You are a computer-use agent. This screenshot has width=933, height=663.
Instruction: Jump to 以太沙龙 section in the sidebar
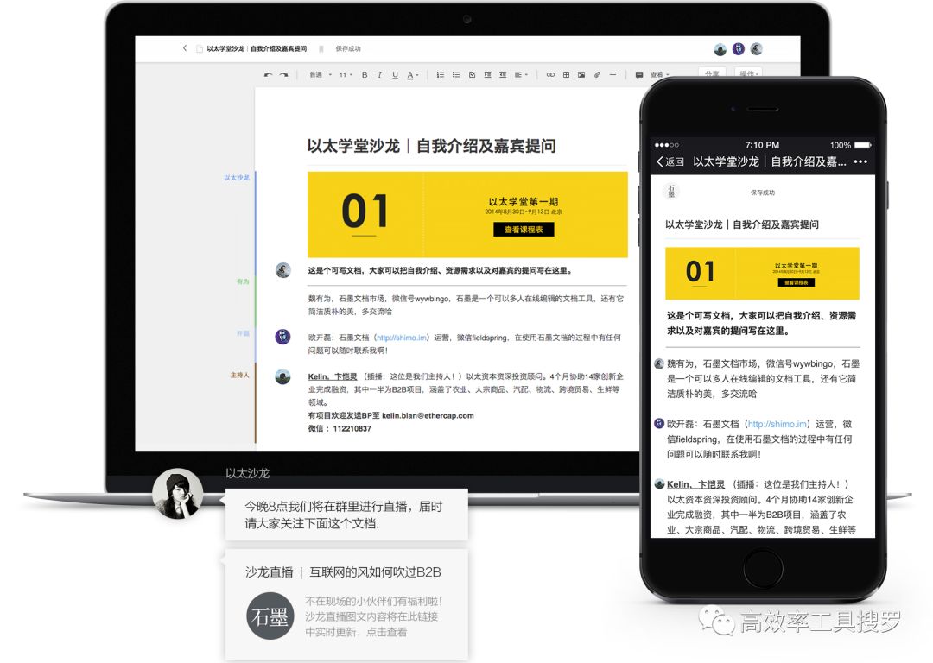[x=236, y=178]
